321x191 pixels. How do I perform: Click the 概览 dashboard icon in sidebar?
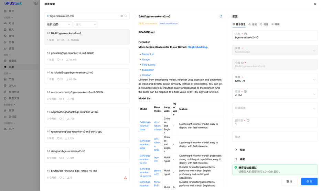point(5,11)
